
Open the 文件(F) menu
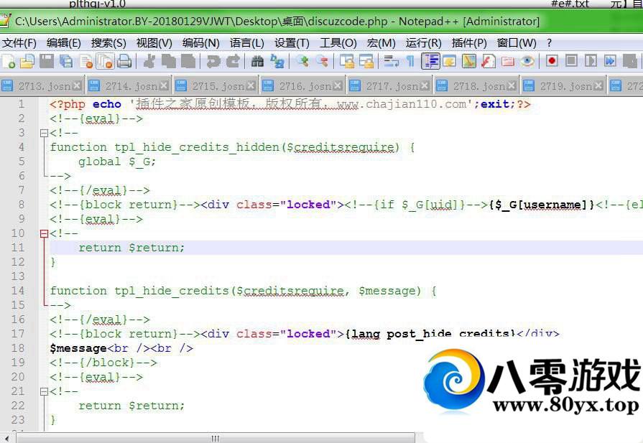[19, 43]
